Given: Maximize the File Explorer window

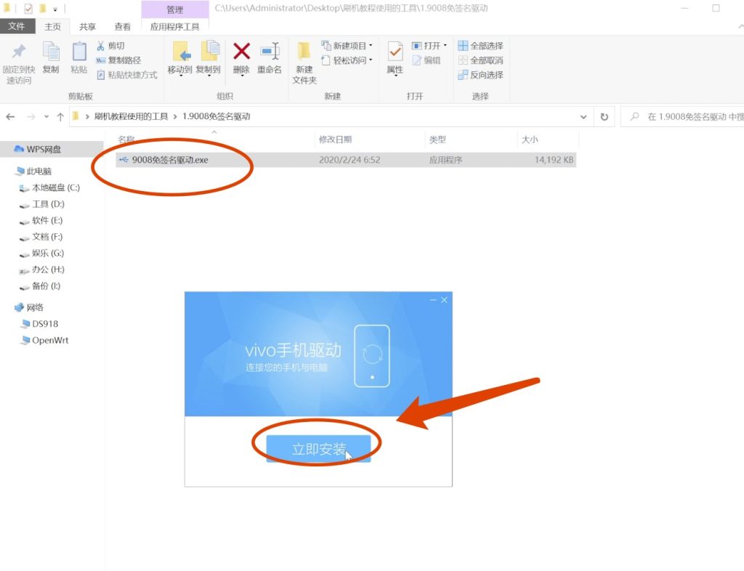Looking at the screenshot, I should tap(716, 8).
